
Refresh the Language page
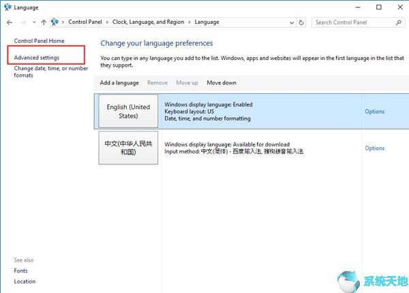(x=301, y=22)
